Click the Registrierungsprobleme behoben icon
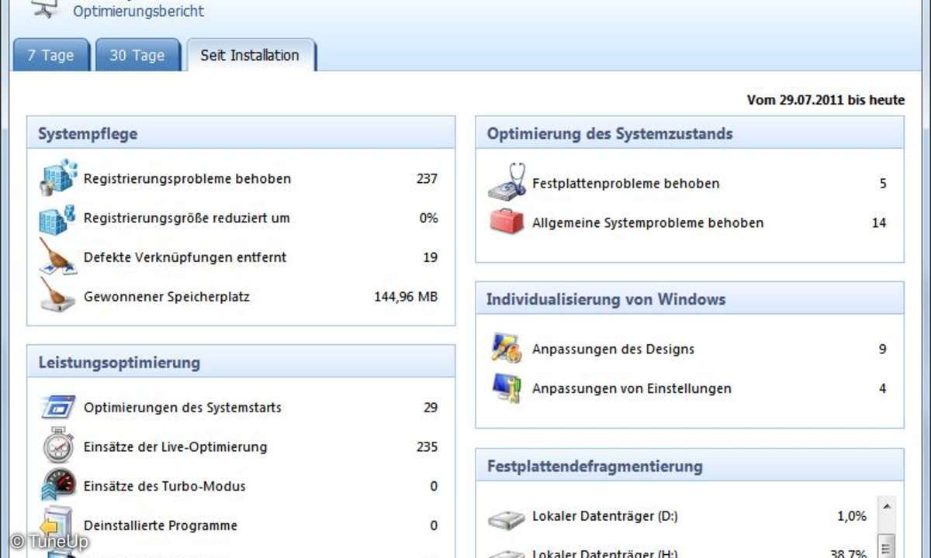The image size is (931, 558). click(58, 178)
